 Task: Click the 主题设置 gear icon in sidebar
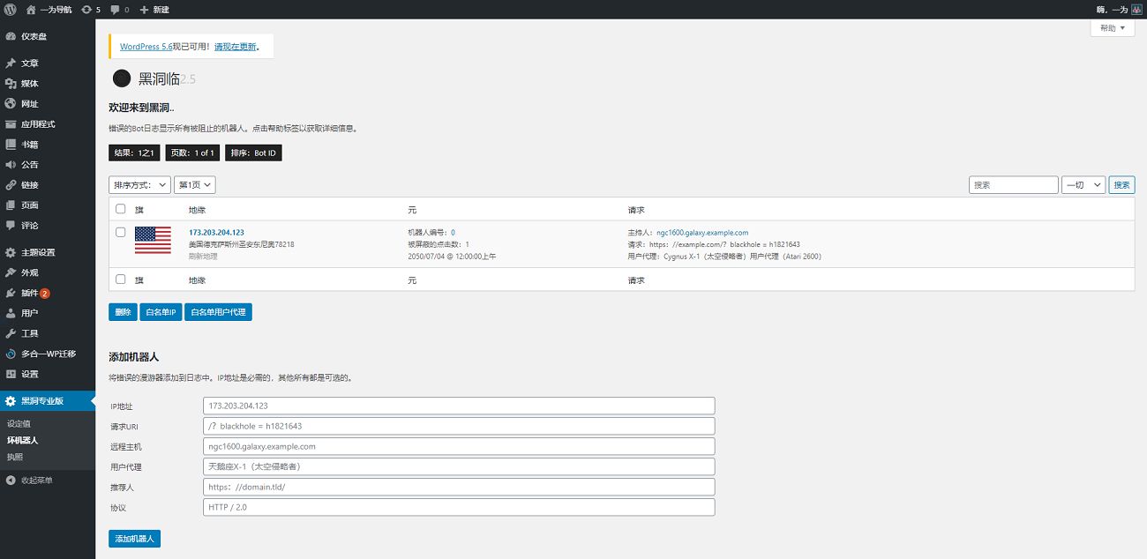pos(11,252)
